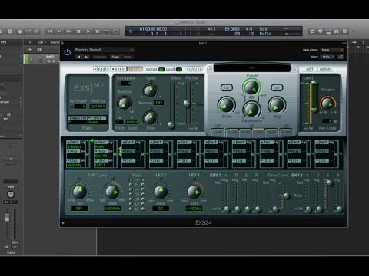Image resolution: width=369 pixels, height=276 pixels.
Task: Click the Pause transport button
Action: (x=98, y=31)
